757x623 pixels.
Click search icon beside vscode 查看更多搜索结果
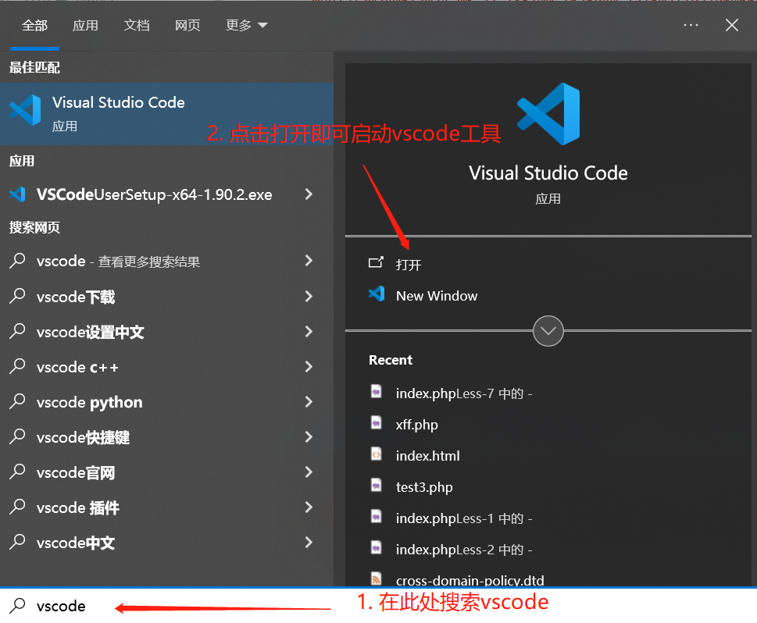click(x=17, y=261)
